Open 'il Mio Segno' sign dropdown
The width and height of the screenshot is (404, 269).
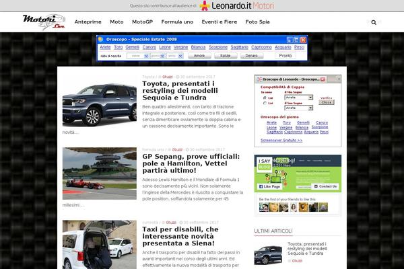click(x=299, y=98)
